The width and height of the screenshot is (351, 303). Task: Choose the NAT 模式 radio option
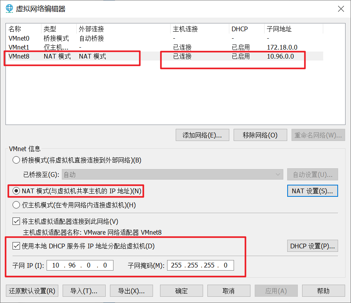coord(16,191)
